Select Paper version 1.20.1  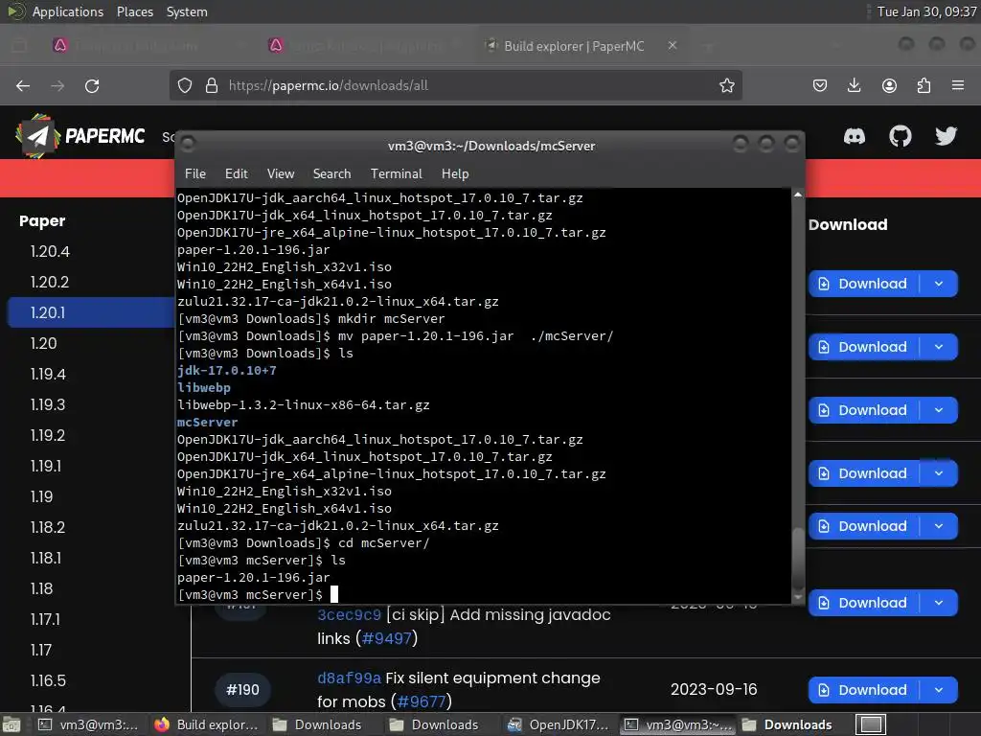(x=91, y=312)
